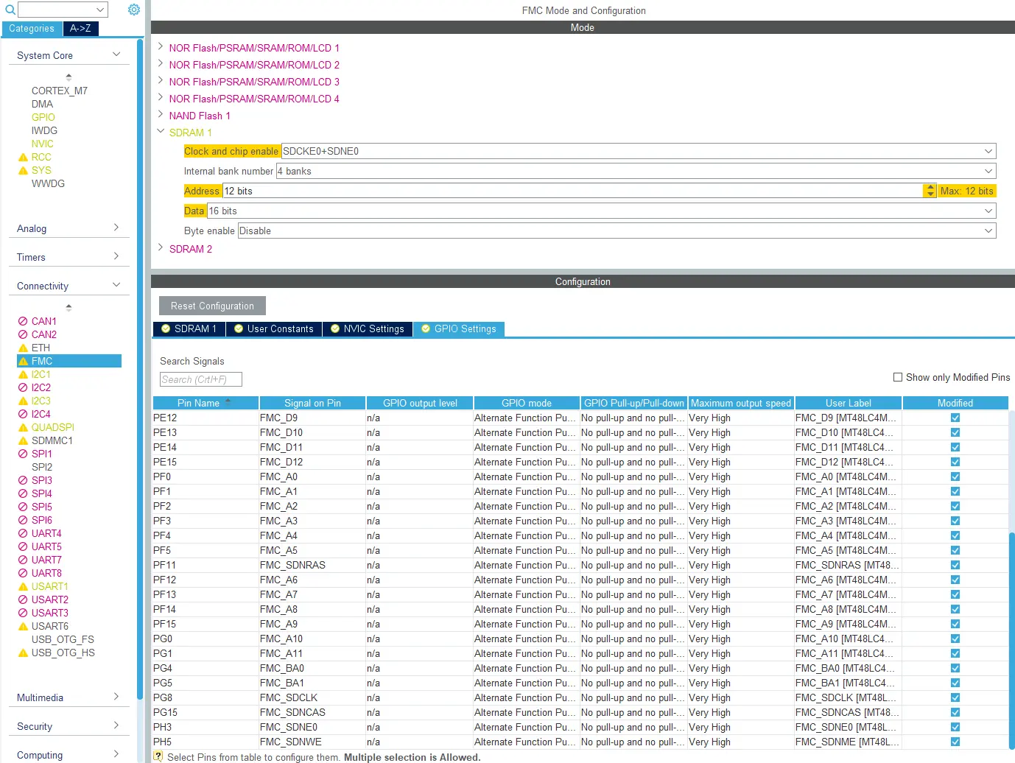Image resolution: width=1015 pixels, height=763 pixels.
Task: Open Clock and chip enable dropdown
Action: tap(988, 151)
